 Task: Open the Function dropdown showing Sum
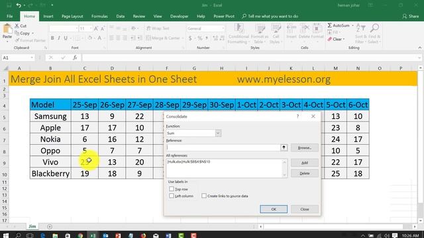tap(218, 133)
